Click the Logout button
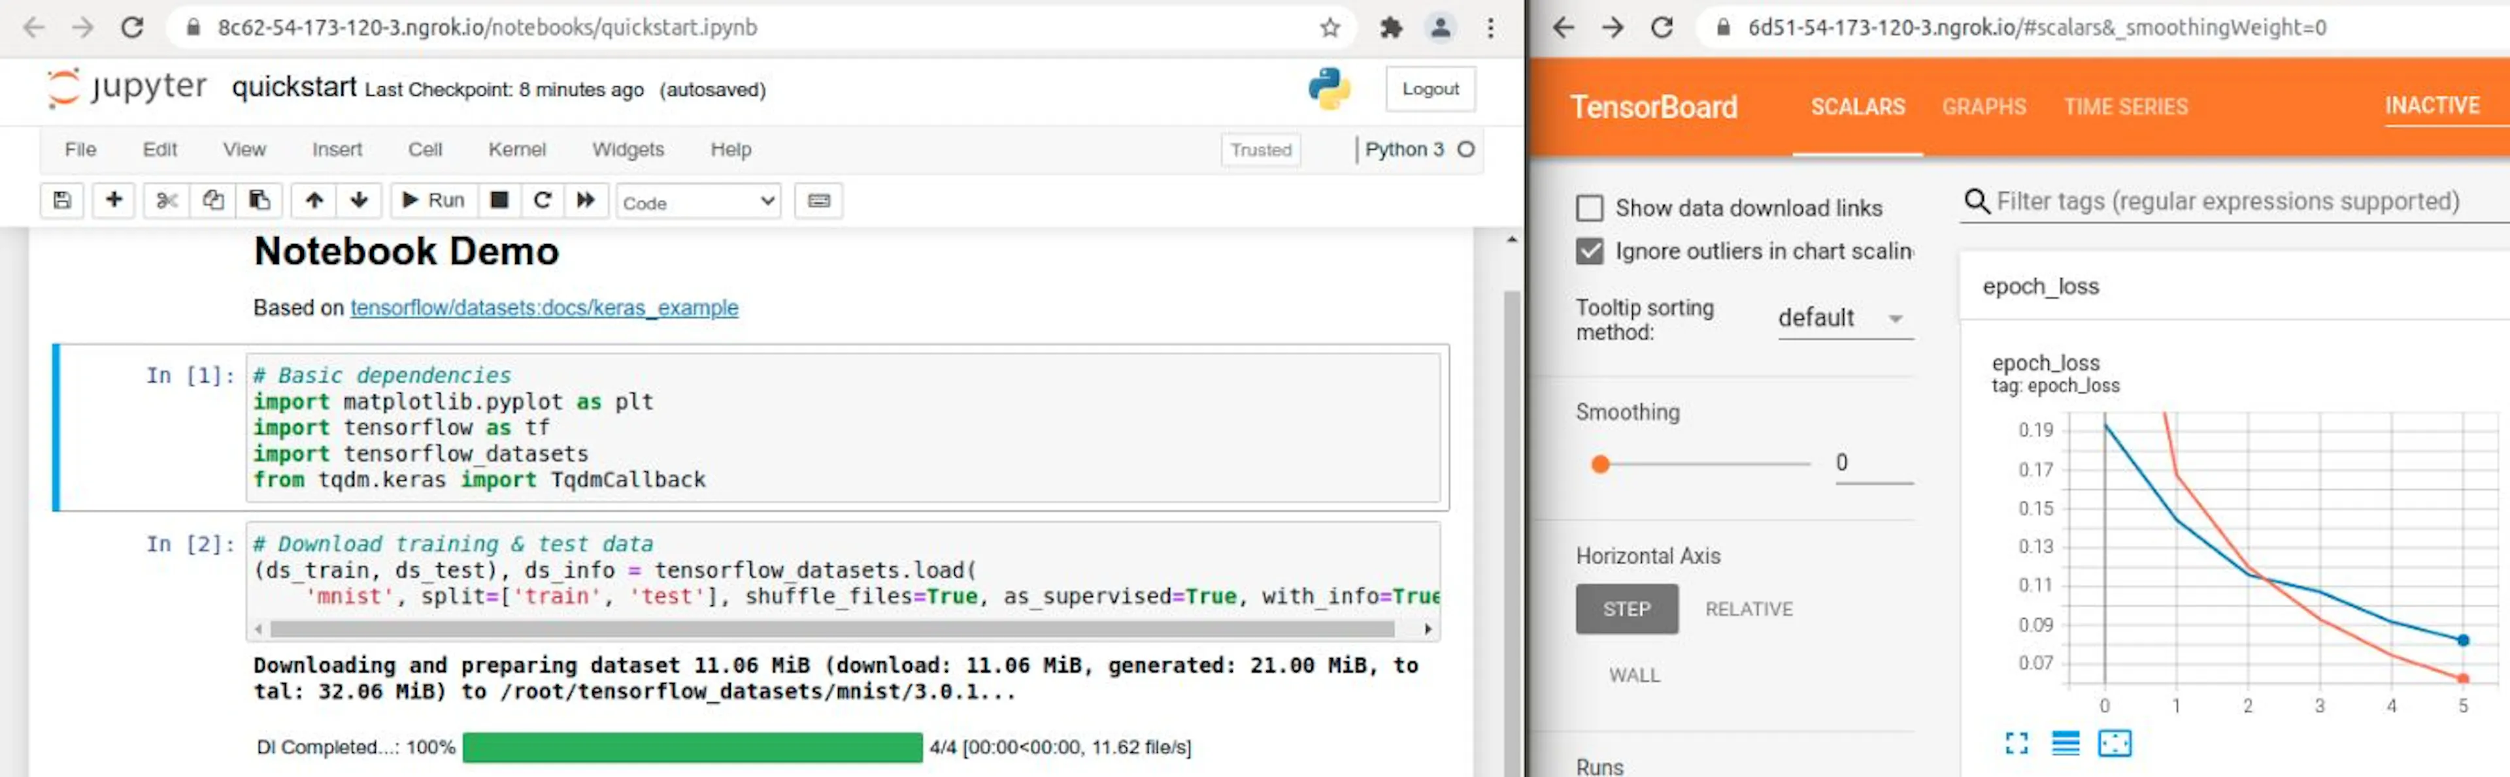Viewport: 2510px width, 777px height. click(x=1430, y=89)
